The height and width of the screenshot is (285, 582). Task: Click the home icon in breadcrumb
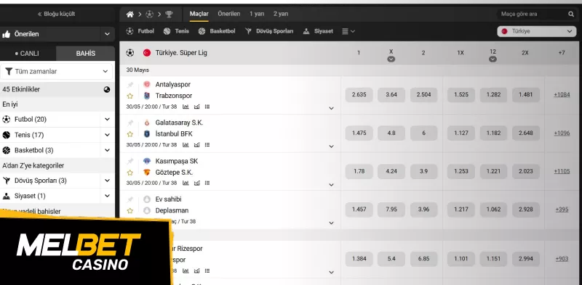[130, 15]
